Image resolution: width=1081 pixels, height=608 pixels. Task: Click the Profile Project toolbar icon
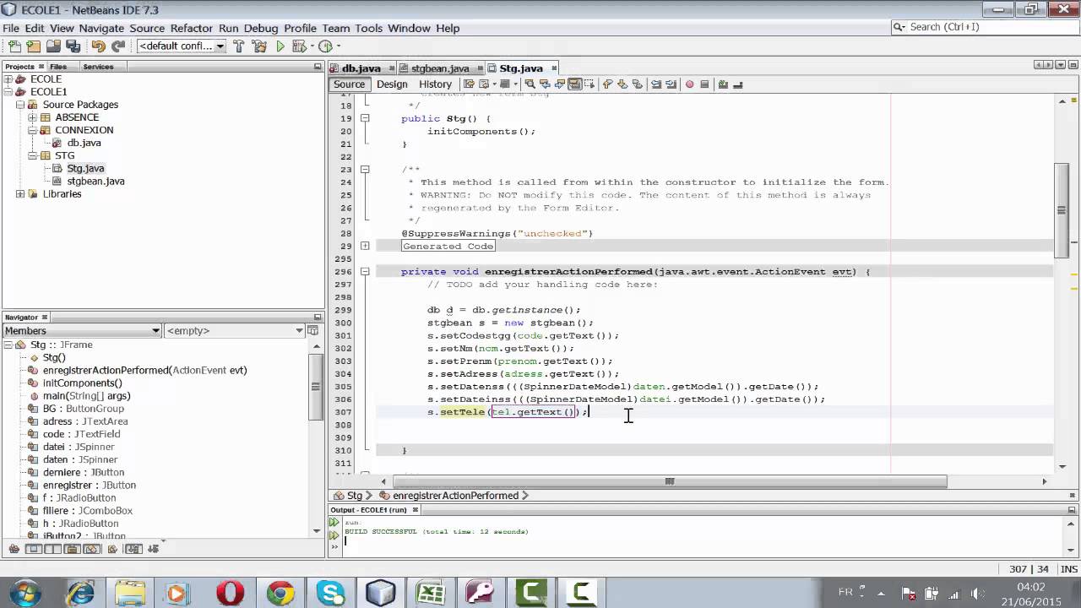[325, 46]
